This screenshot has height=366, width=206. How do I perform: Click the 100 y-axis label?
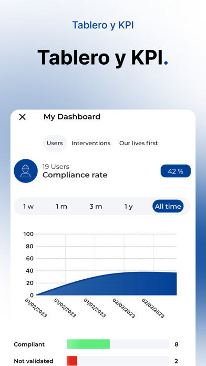[28, 234]
